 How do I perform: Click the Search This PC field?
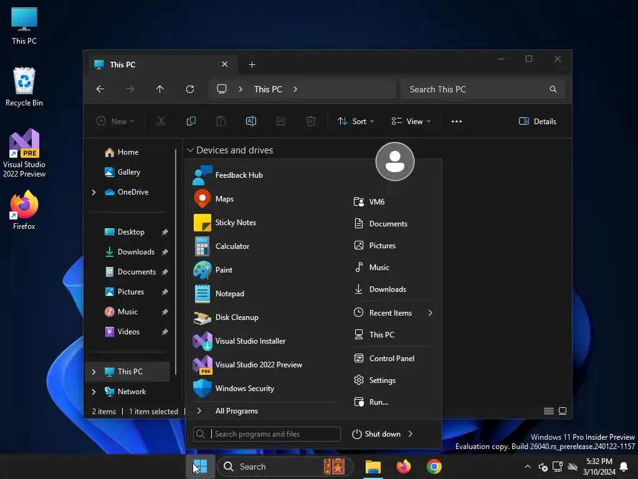(483, 89)
